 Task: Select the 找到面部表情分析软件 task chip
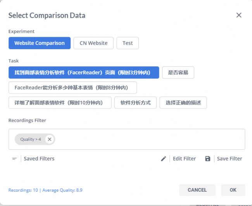point(84,73)
